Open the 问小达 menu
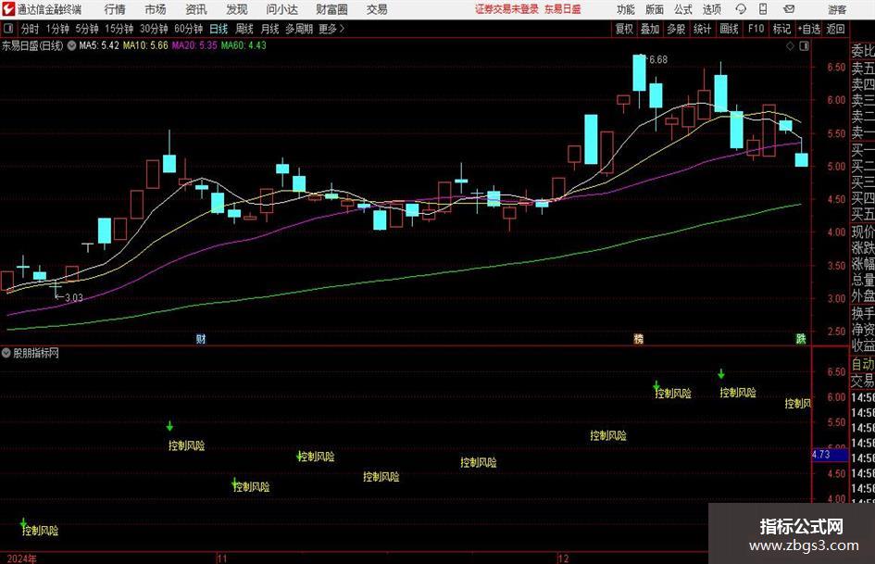 pos(281,9)
